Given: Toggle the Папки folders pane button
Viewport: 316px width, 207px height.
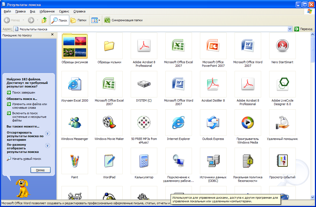Looking at the screenshot, I should [78, 20].
